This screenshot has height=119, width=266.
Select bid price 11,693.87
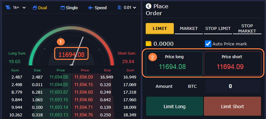(x=59, y=92)
